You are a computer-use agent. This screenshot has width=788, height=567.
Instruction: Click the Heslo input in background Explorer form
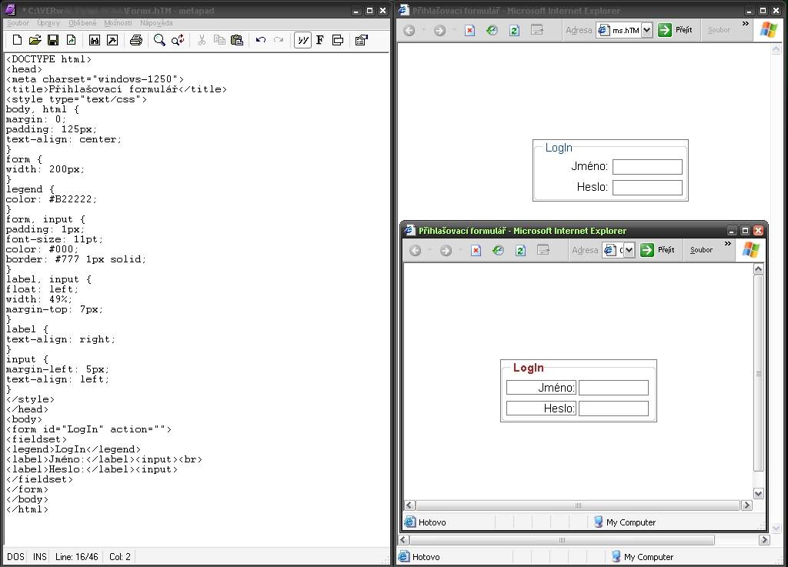click(647, 187)
